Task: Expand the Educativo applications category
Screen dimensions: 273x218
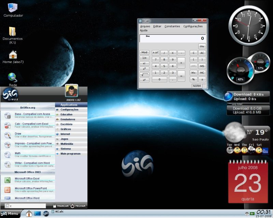Action: (71, 114)
